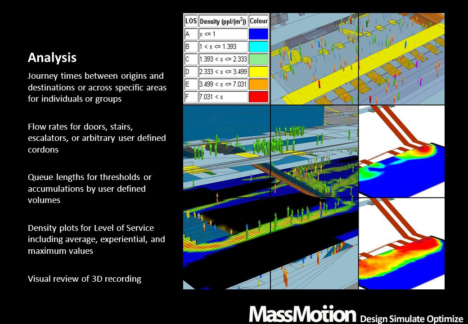Viewport: 468px width, 324px height.
Task: Click the density cell 'x <= 1'
Action: click(223, 34)
